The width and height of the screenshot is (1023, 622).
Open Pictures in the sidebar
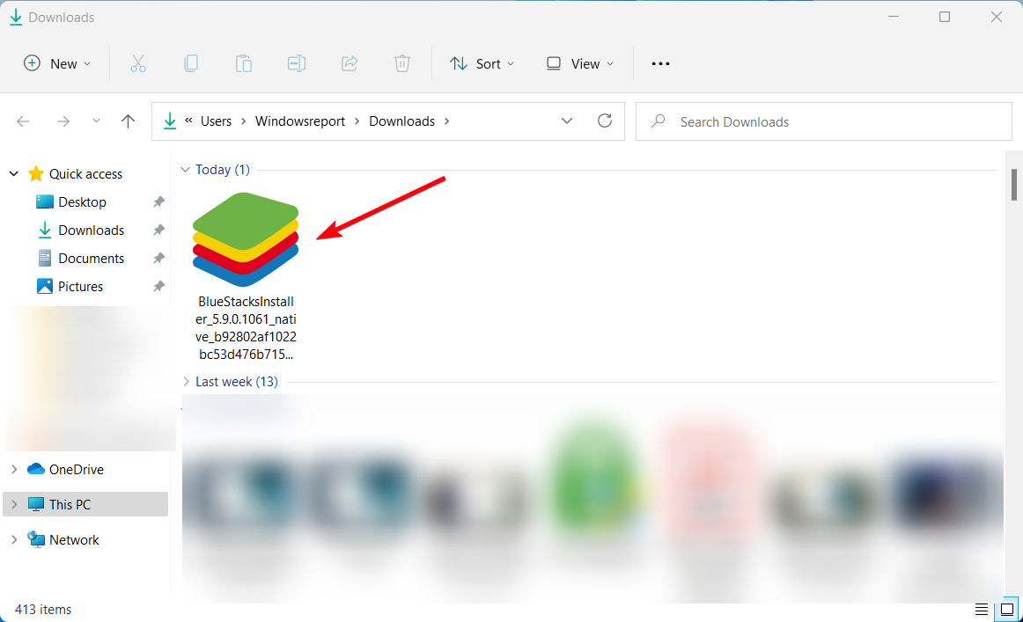(80, 286)
